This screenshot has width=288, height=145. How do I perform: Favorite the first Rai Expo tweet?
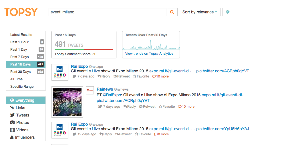[141, 76]
